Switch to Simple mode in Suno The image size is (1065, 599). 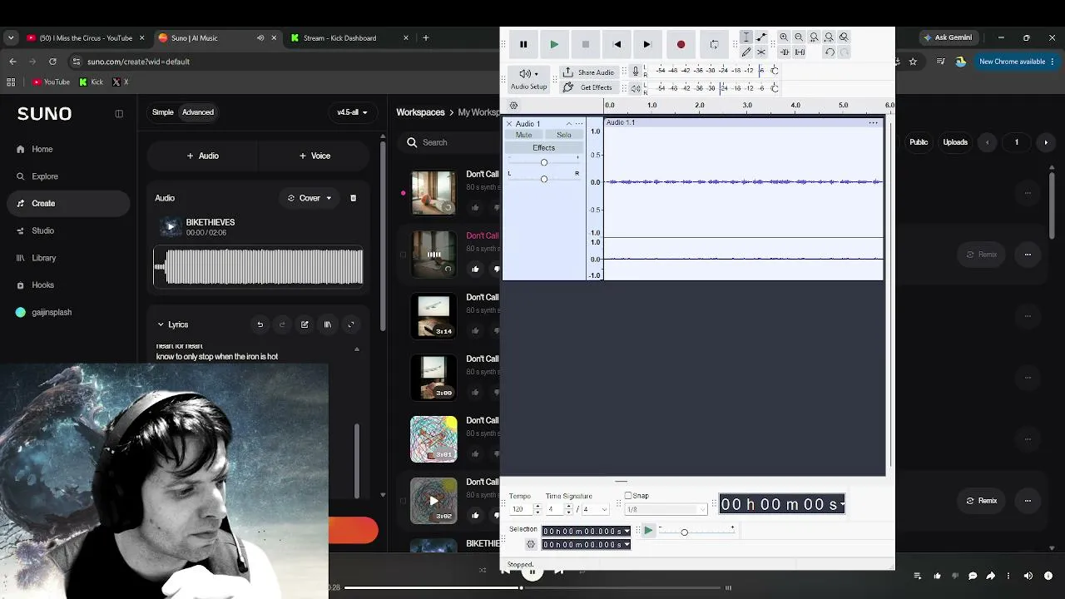click(163, 112)
